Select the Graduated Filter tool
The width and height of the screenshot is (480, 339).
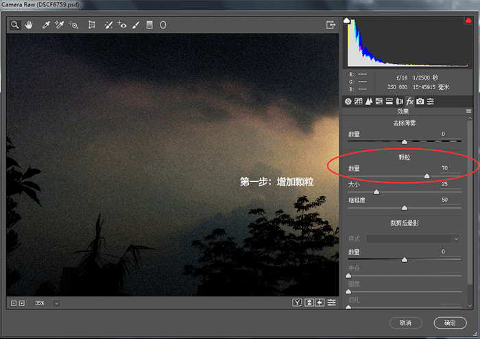149,25
